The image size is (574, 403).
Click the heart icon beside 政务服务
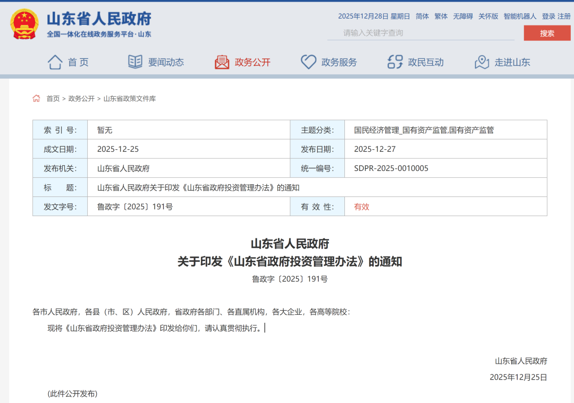pyautogui.click(x=308, y=62)
